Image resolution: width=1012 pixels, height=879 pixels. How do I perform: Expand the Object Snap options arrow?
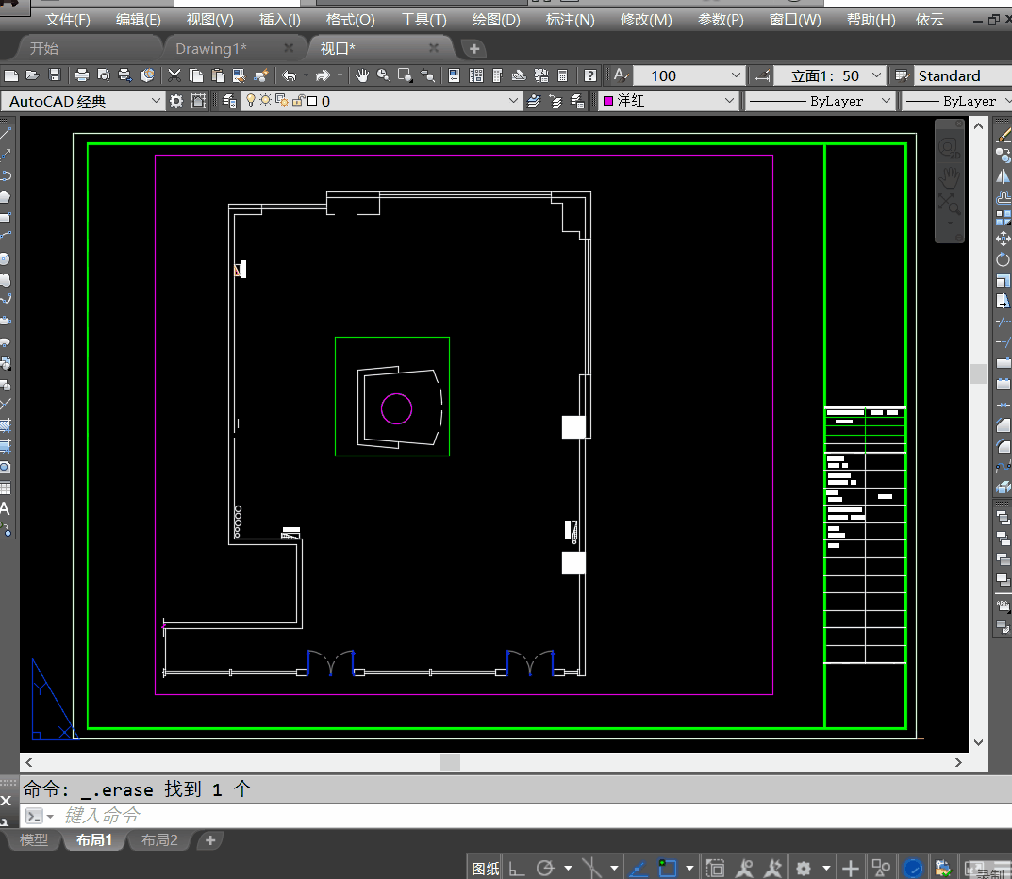click(690, 869)
